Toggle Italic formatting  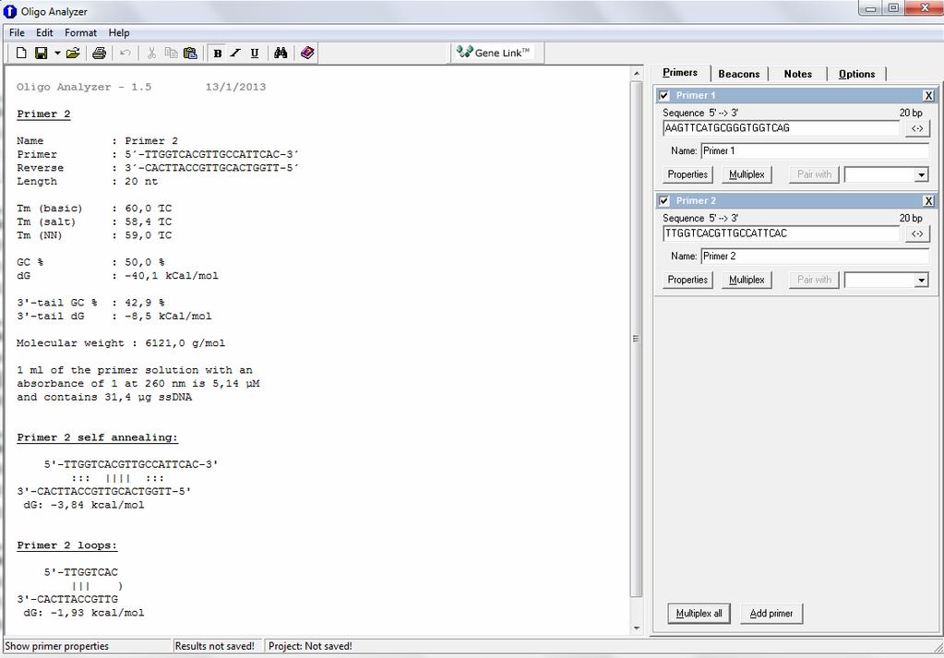(235, 53)
